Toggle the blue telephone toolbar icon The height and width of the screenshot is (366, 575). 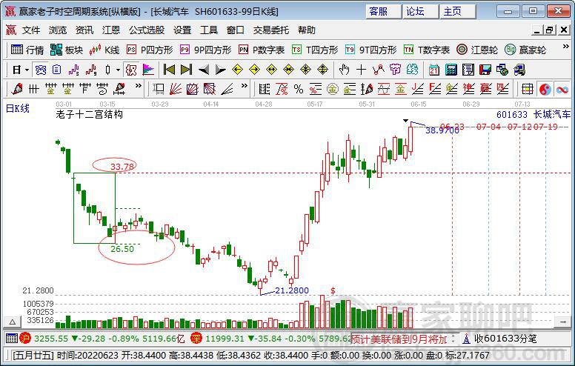(40, 70)
